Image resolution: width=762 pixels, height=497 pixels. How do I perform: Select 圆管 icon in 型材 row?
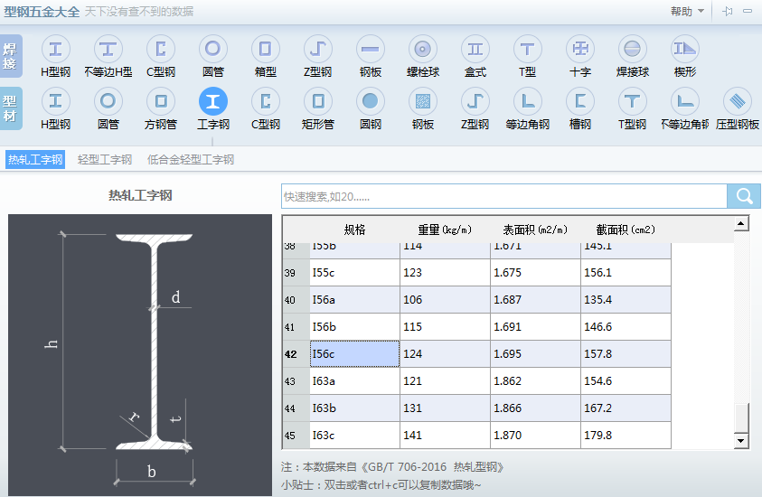(x=108, y=101)
